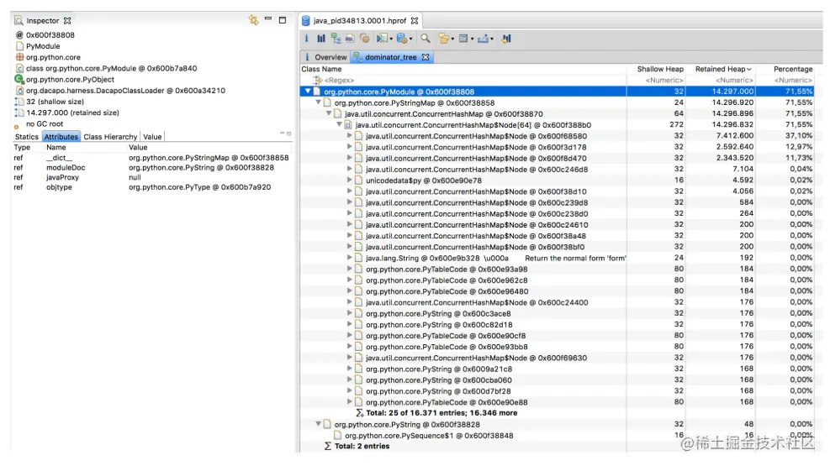This screenshot has width=830, height=466.
Task: Open the Value tab in Inspector
Action: (x=152, y=137)
